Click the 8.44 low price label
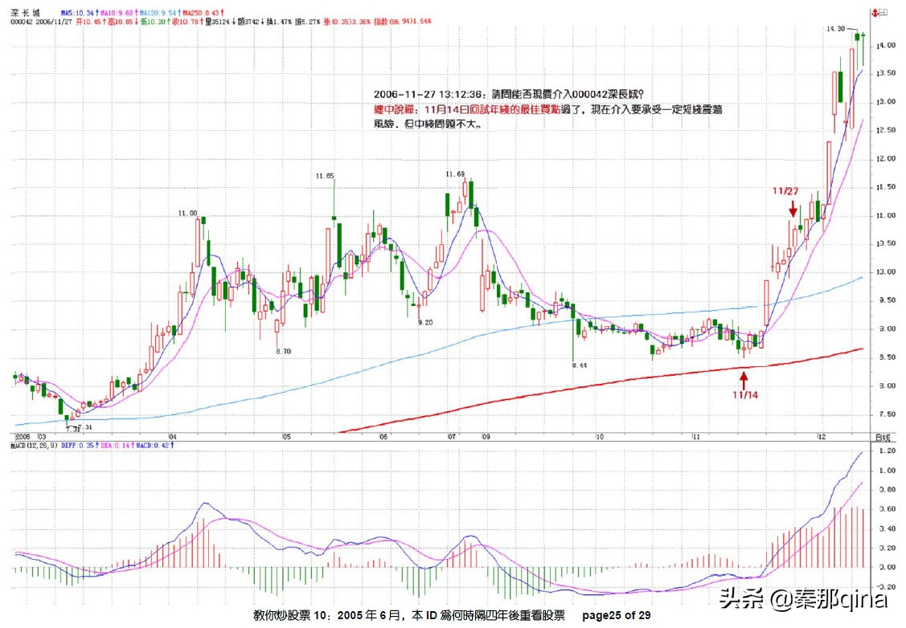Viewport: 906px width, 628px height. click(x=579, y=365)
